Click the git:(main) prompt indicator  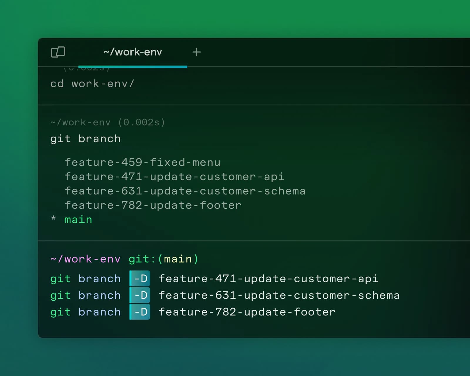(x=163, y=259)
